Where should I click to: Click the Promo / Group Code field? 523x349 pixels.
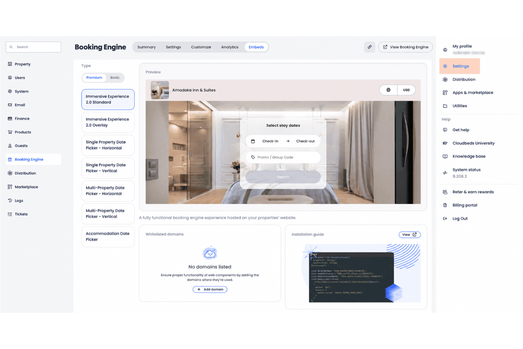(x=283, y=157)
